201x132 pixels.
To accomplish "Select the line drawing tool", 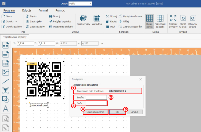I will (x=6, y=81).
